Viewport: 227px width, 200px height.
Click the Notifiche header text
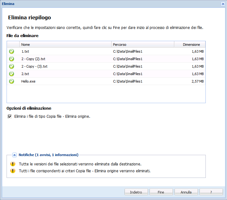(48, 155)
